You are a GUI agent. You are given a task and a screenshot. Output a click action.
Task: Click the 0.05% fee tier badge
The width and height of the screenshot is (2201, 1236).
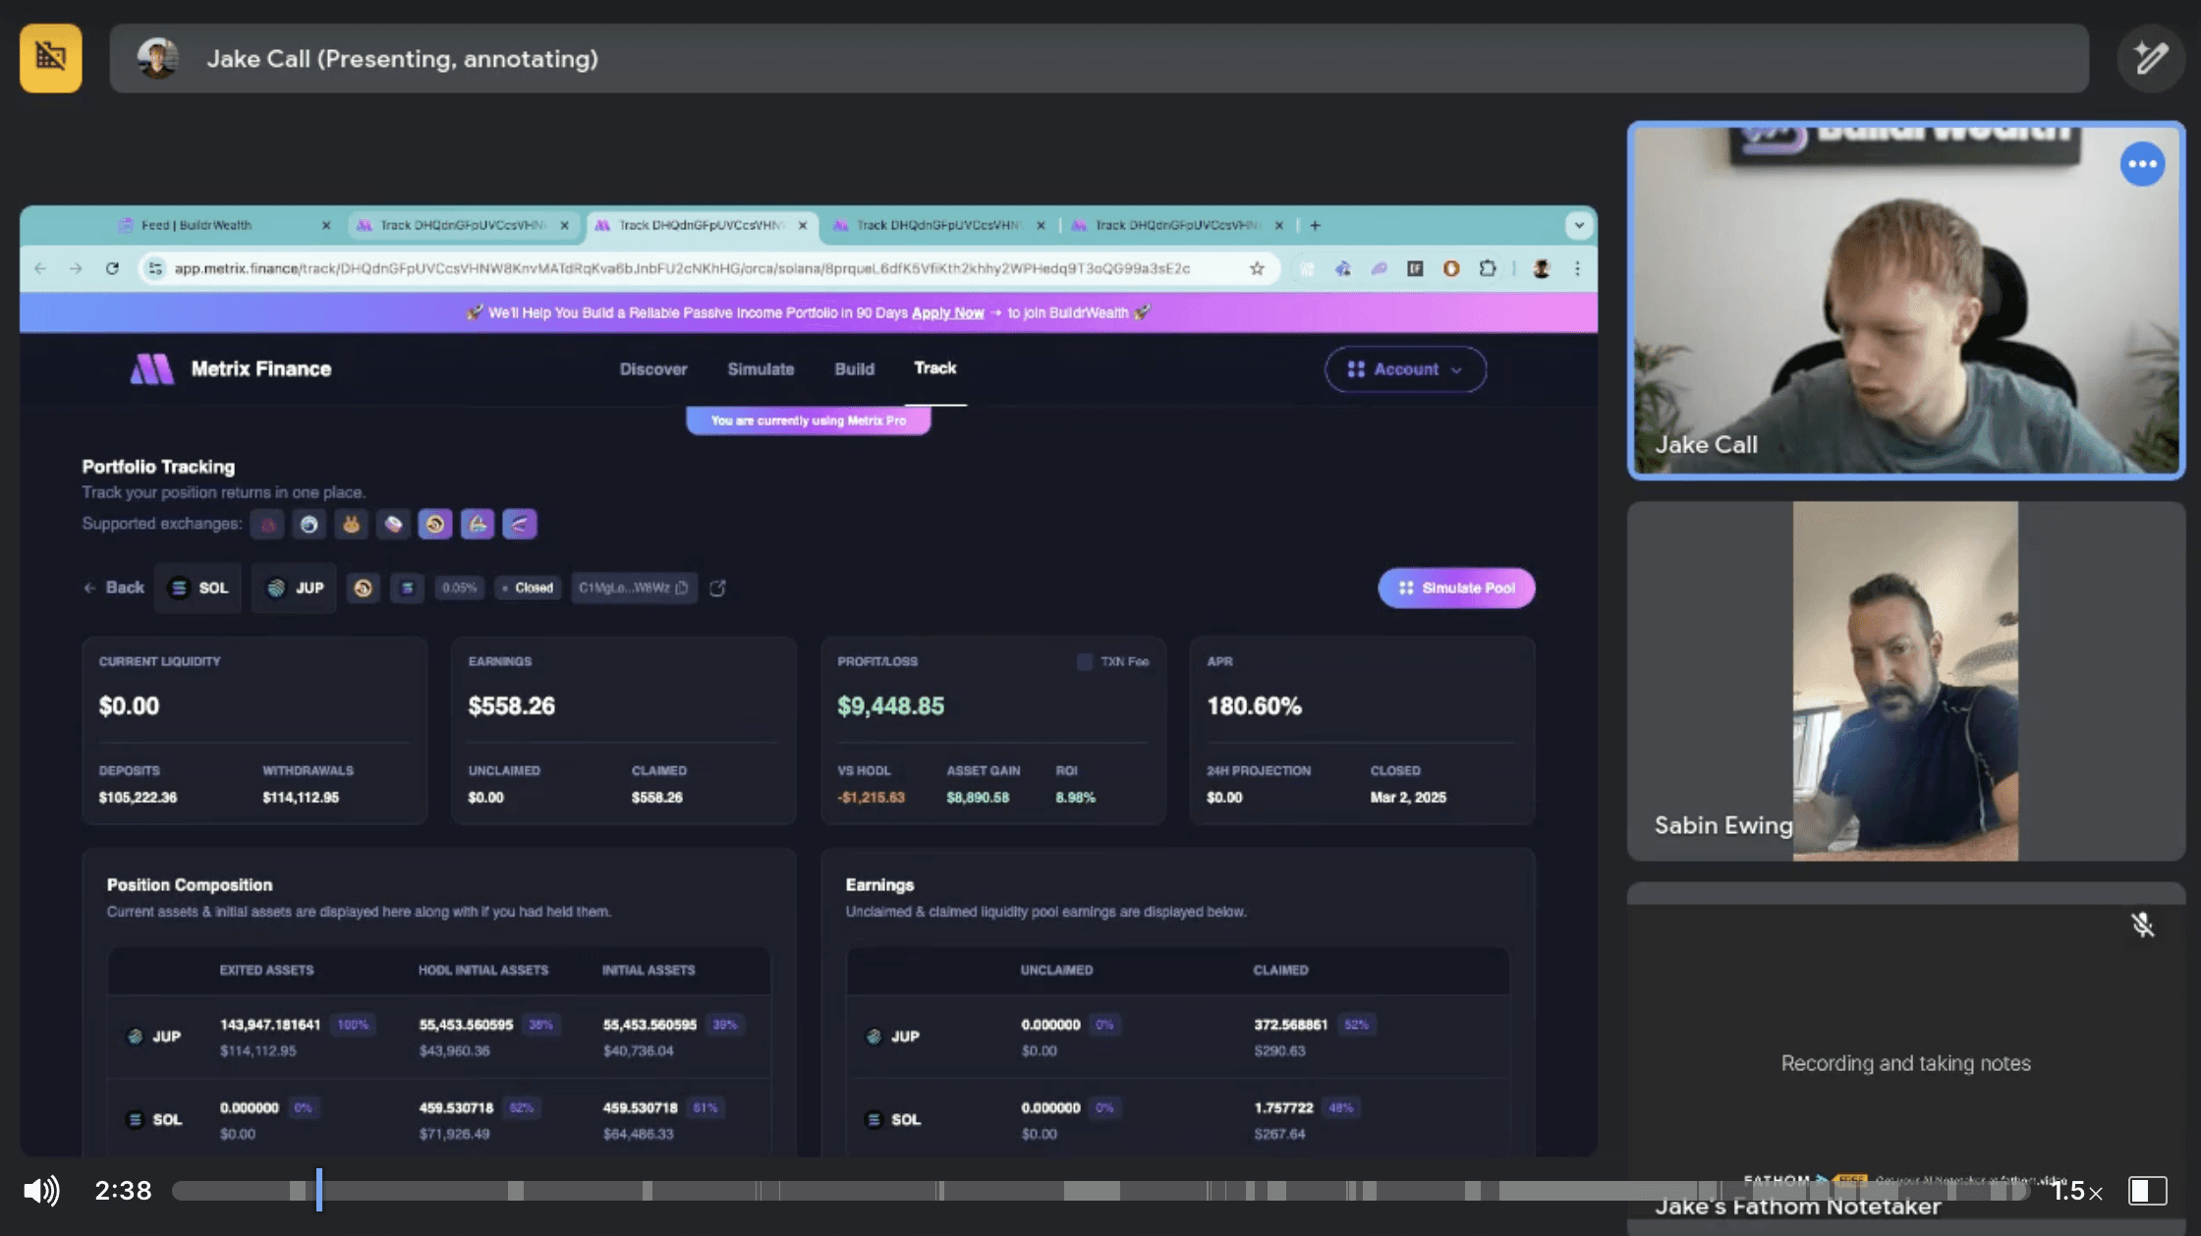tap(459, 588)
